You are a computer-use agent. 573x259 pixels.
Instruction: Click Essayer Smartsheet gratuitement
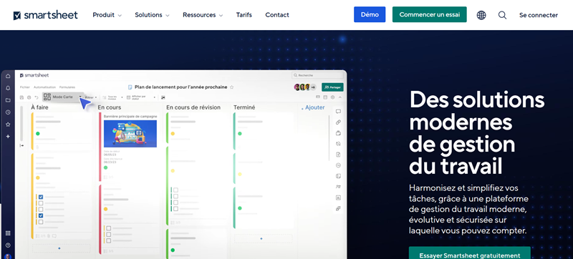pos(470,253)
